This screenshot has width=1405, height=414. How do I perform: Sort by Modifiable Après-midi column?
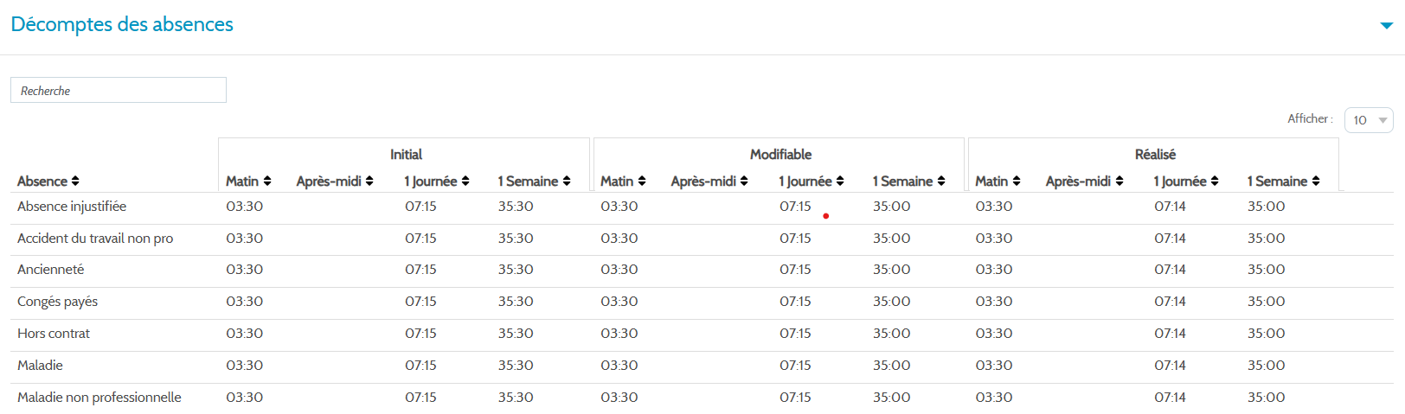709,181
